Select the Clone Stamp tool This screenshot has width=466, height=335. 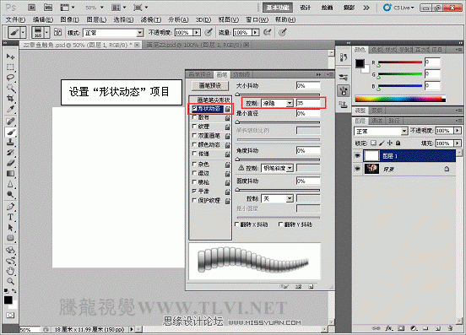10,143
